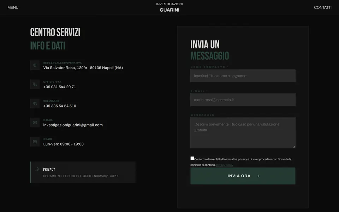Open the privacy policy link
339x212 pixels.
(x=225, y=165)
